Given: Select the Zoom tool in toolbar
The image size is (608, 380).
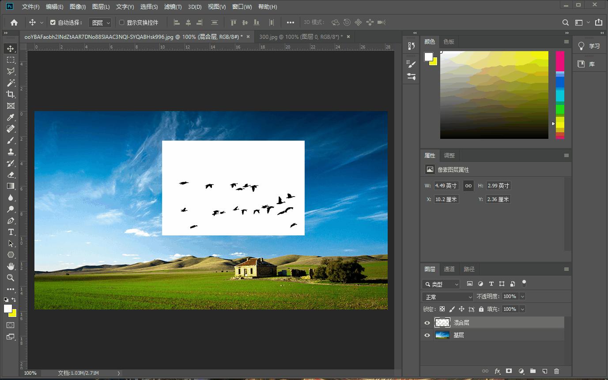Looking at the screenshot, I should pos(11,278).
